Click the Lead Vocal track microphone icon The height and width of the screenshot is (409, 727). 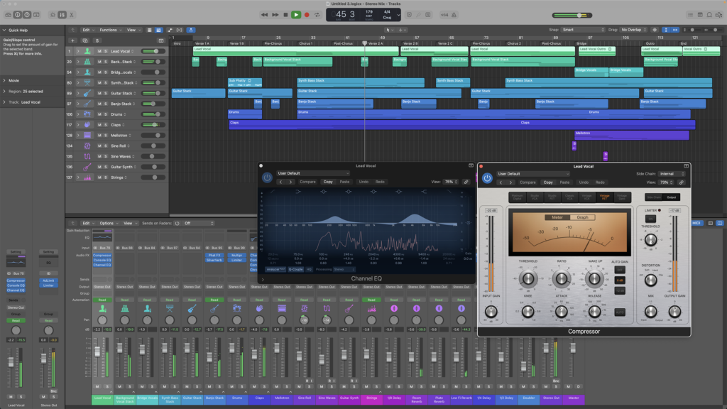click(87, 51)
